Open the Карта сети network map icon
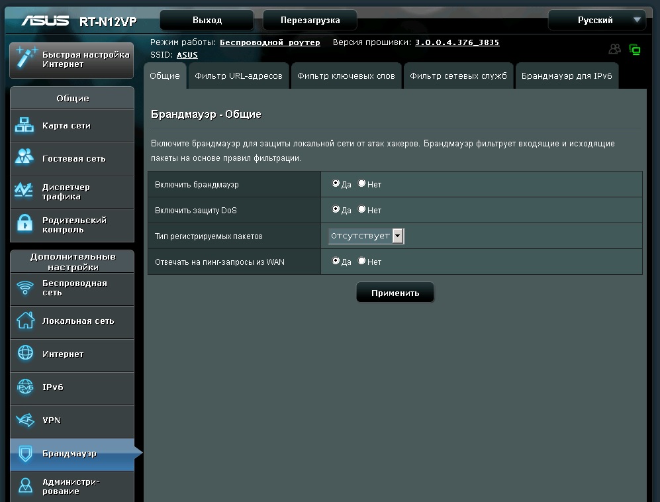This screenshot has height=502, width=660. coord(24,125)
